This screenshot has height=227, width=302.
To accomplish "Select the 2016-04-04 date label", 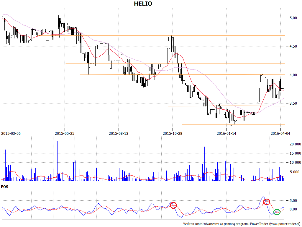I will click(280, 133).
